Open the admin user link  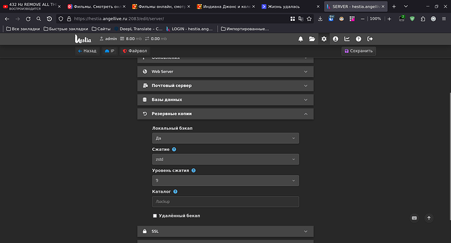point(108,39)
